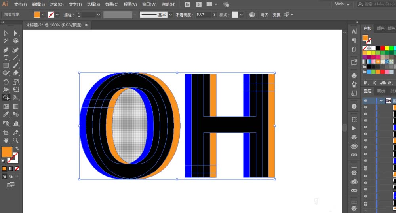This screenshot has width=396, height=213.
Task: Enable Draw Behind mode
Action: pyautogui.click(x=11, y=177)
